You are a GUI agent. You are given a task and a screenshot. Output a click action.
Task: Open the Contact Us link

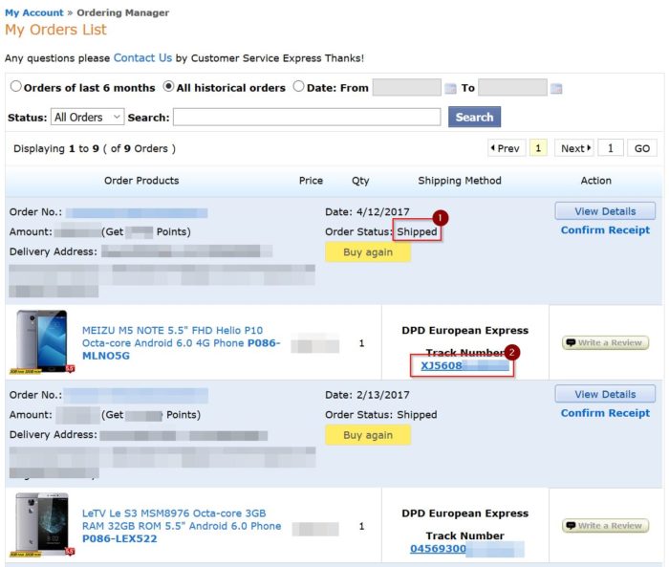coord(142,57)
